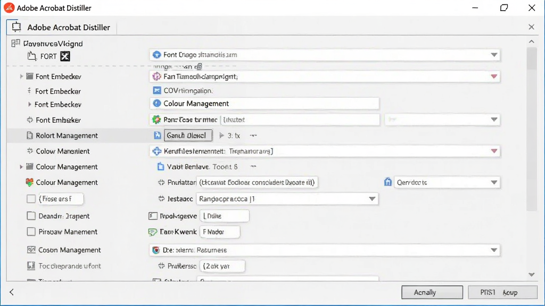Open the Qervdocte dropdown
Screen dimensions: 545x306
pos(447,183)
